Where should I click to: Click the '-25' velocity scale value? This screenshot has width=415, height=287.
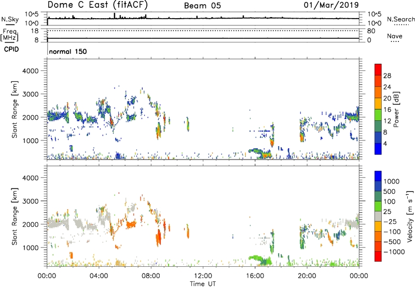pyautogui.click(x=391, y=222)
